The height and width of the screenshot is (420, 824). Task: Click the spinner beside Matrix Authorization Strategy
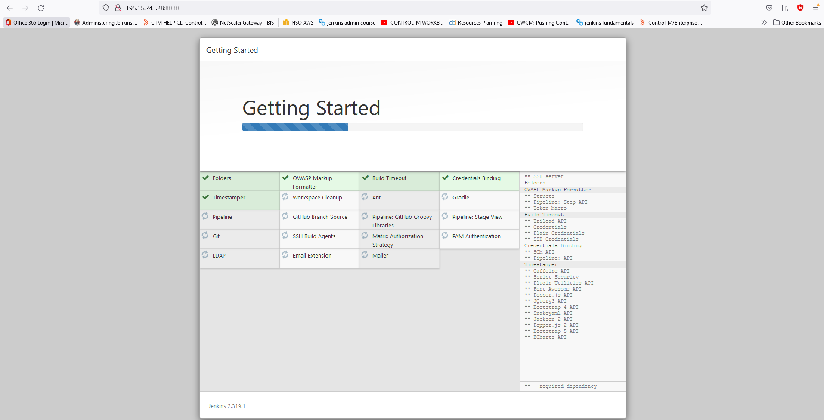[365, 235]
